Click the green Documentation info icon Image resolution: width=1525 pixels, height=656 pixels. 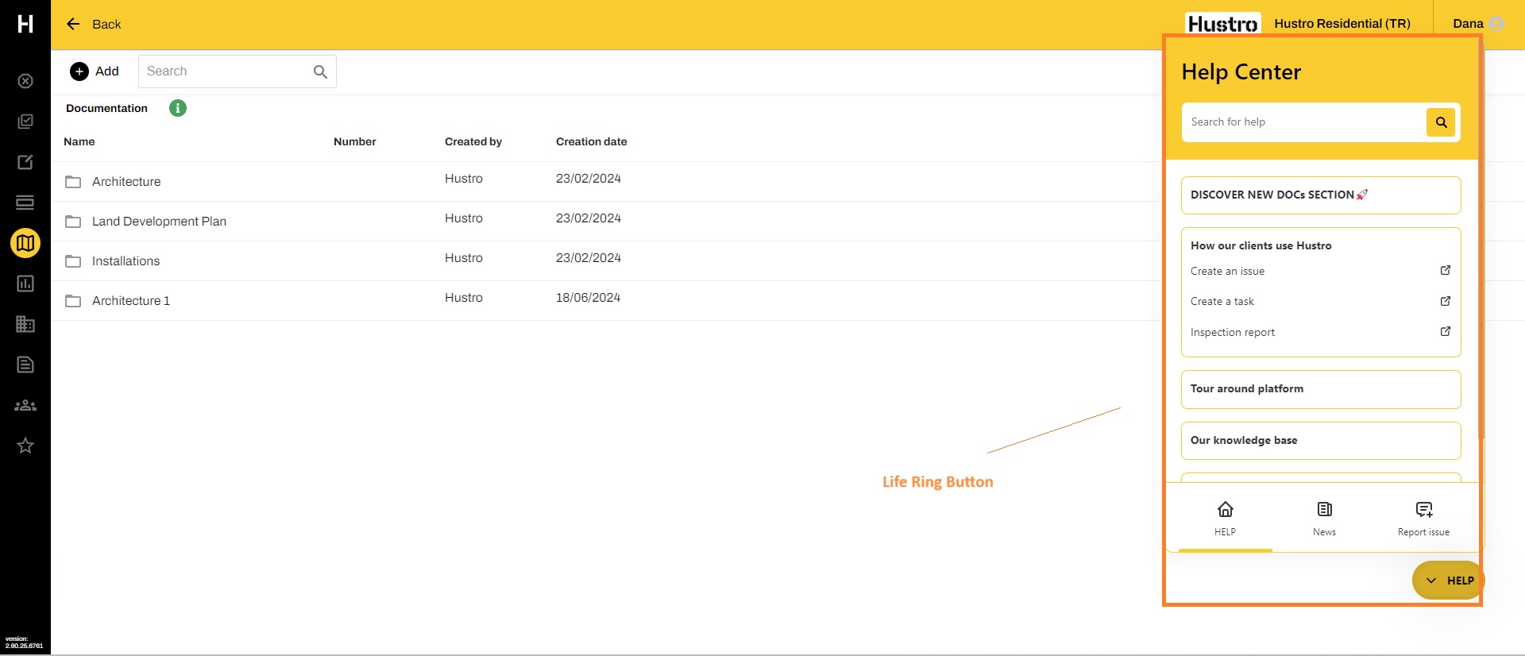point(178,108)
